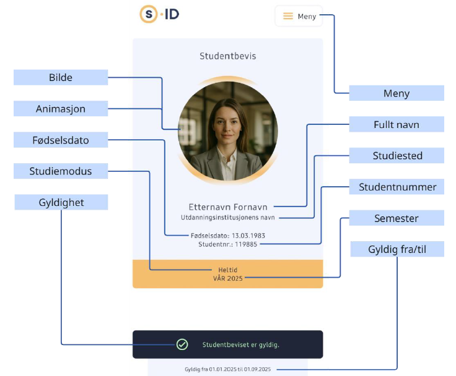The height and width of the screenshot is (376, 456).
Task: Select the name Etternavn Fornavn
Action: pos(227,207)
